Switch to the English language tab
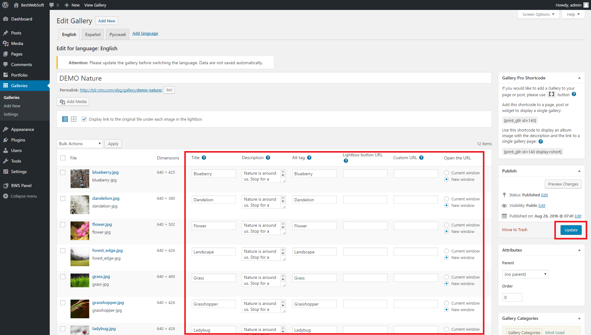This screenshot has height=335, width=591. coord(69,34)
